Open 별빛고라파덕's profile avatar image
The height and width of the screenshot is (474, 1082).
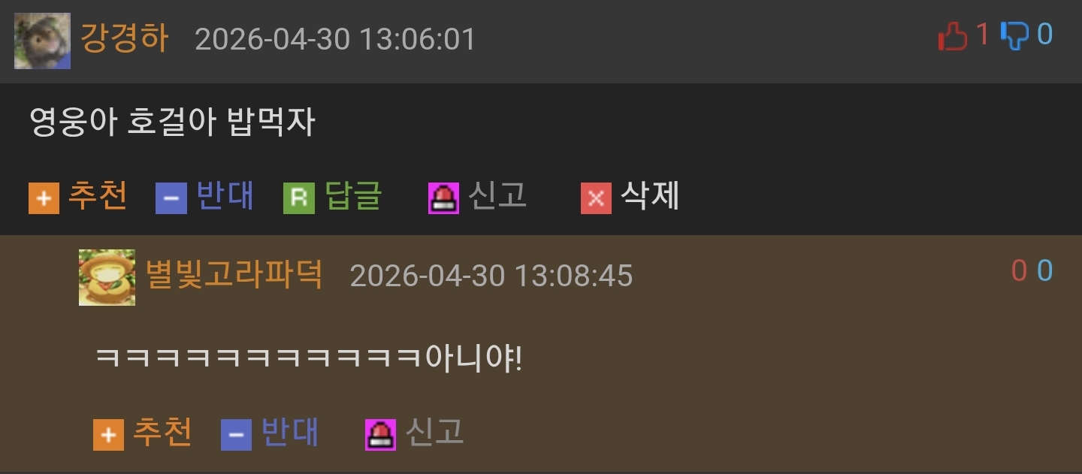tap(107, 277)
